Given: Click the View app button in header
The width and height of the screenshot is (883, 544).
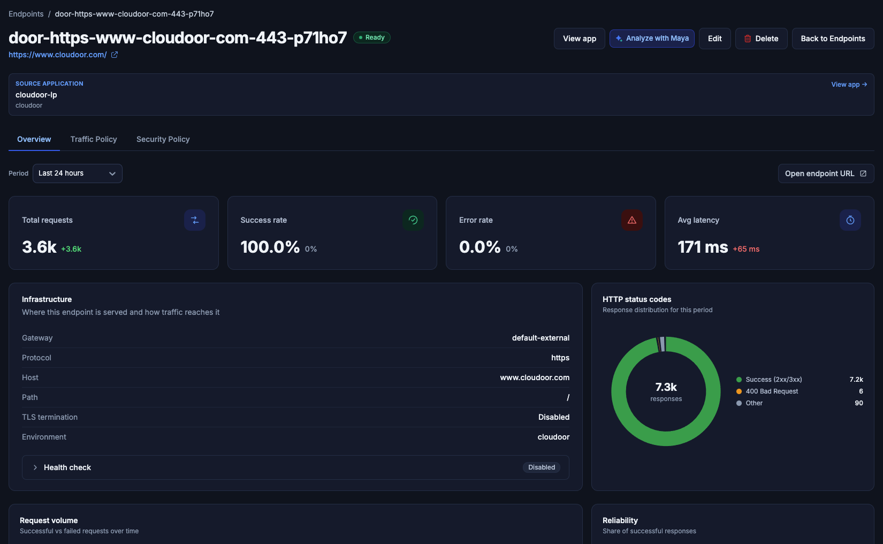Looking at the screenshot, I should pyautogui.click(x=580, y=39).
